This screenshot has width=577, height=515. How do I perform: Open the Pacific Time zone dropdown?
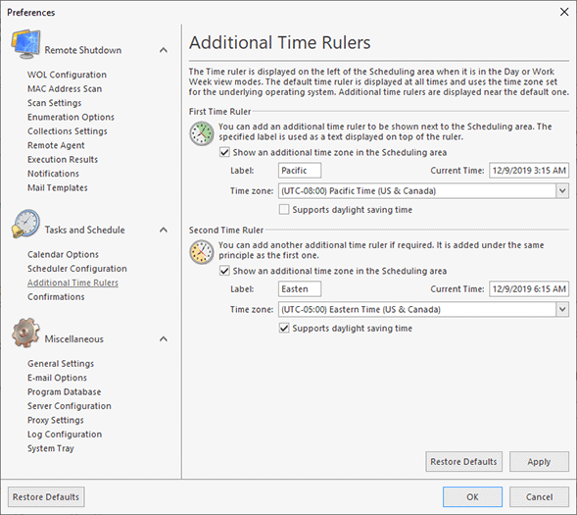562,191
